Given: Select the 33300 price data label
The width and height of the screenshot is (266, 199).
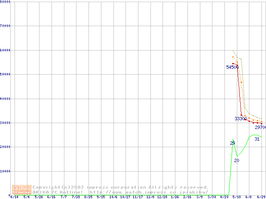Looking at the screenshot, I should click(241, 119).
